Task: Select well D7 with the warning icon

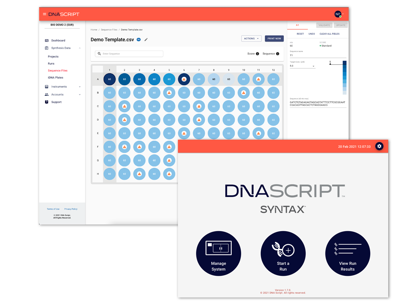Action: click(199, 120)
